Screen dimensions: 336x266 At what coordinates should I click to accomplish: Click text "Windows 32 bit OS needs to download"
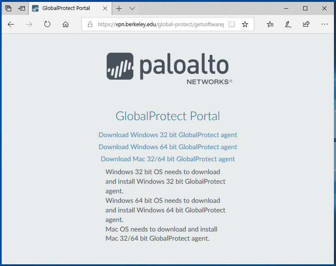[163, 172]
